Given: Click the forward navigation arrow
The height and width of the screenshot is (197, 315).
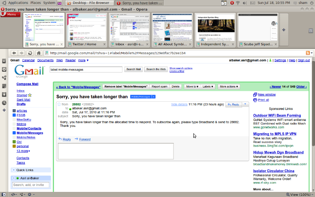Looking at the screenshot, I should point(21,53).
